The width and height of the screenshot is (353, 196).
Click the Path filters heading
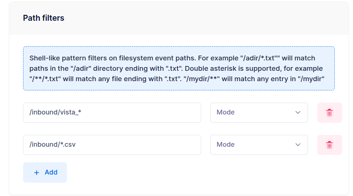click(44, 18)
